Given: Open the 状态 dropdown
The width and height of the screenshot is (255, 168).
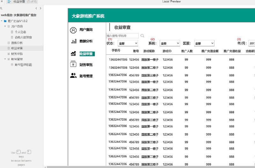Looking at the screenshot, I should click(x=128, y=43).
